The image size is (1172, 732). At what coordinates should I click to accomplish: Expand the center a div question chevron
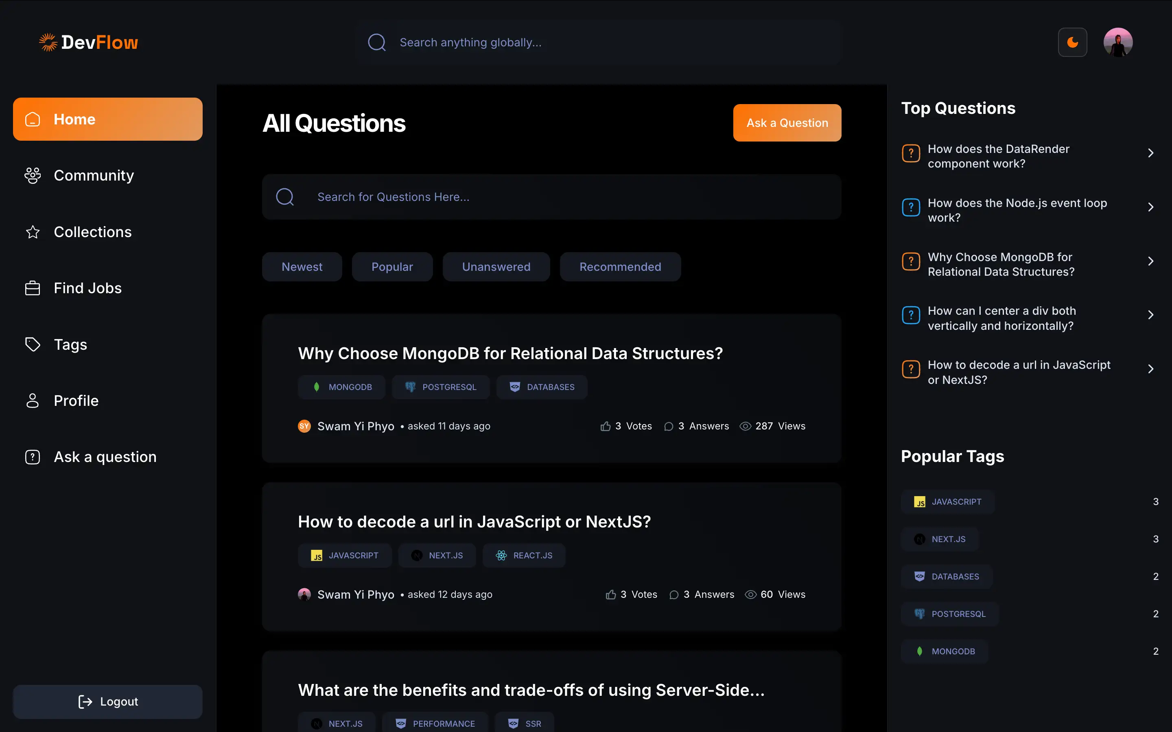1151,315
